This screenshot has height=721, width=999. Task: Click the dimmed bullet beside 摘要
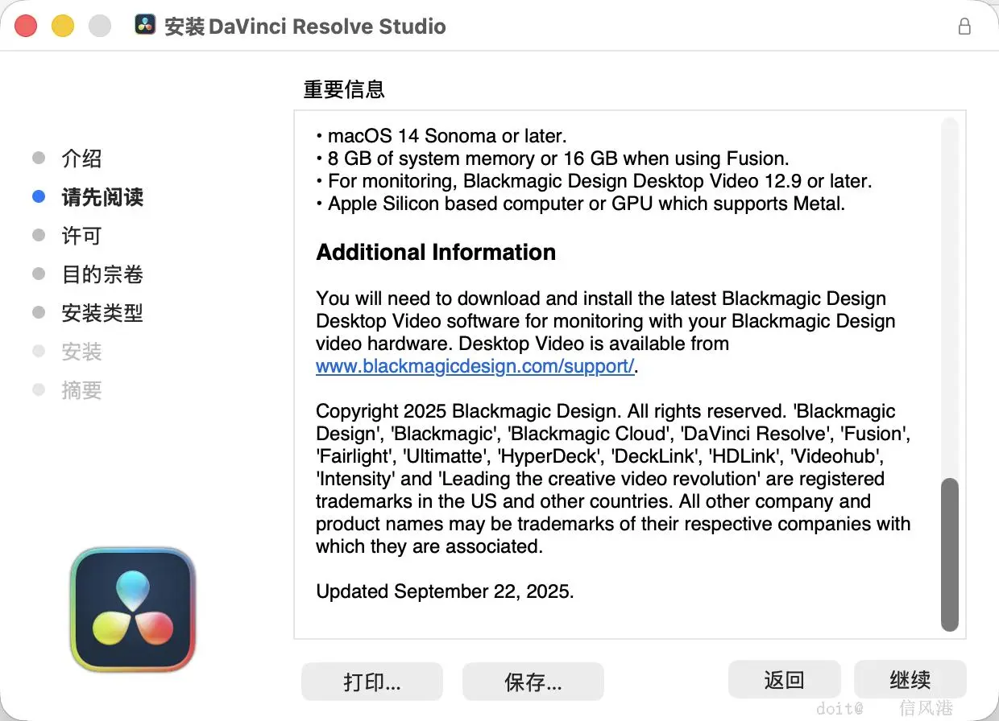(39, 390)
